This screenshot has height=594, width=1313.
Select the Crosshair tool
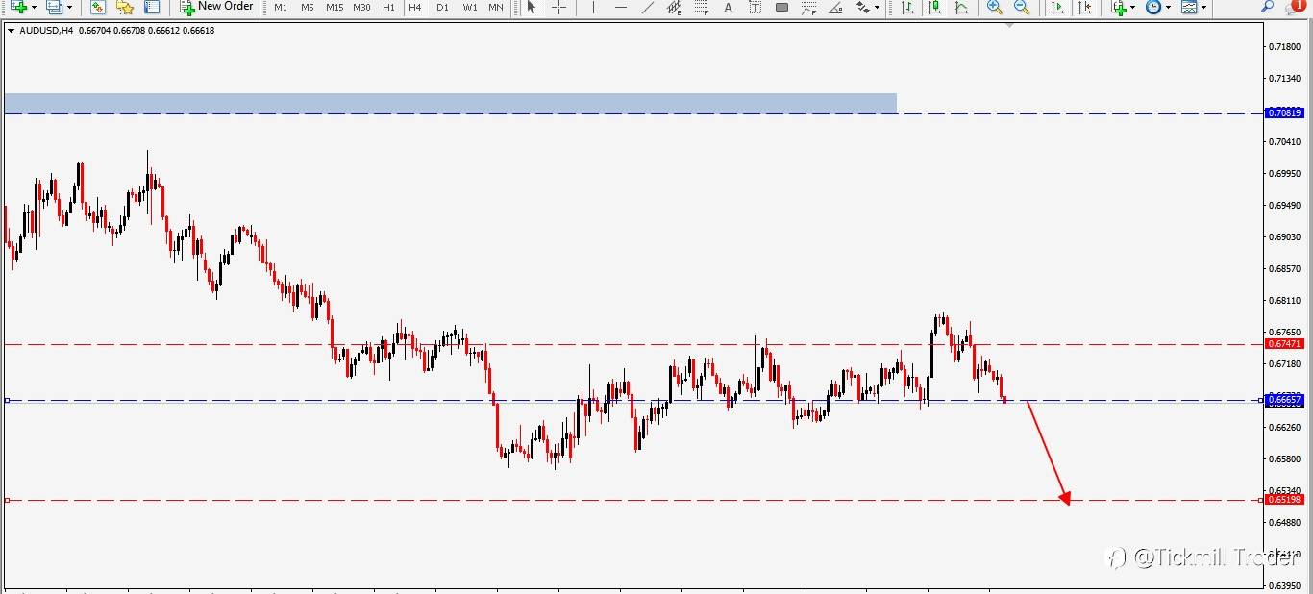pyautogui.click(x=558, y=7)
